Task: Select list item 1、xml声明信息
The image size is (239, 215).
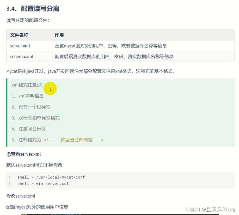Action: [x=27, y=96]
